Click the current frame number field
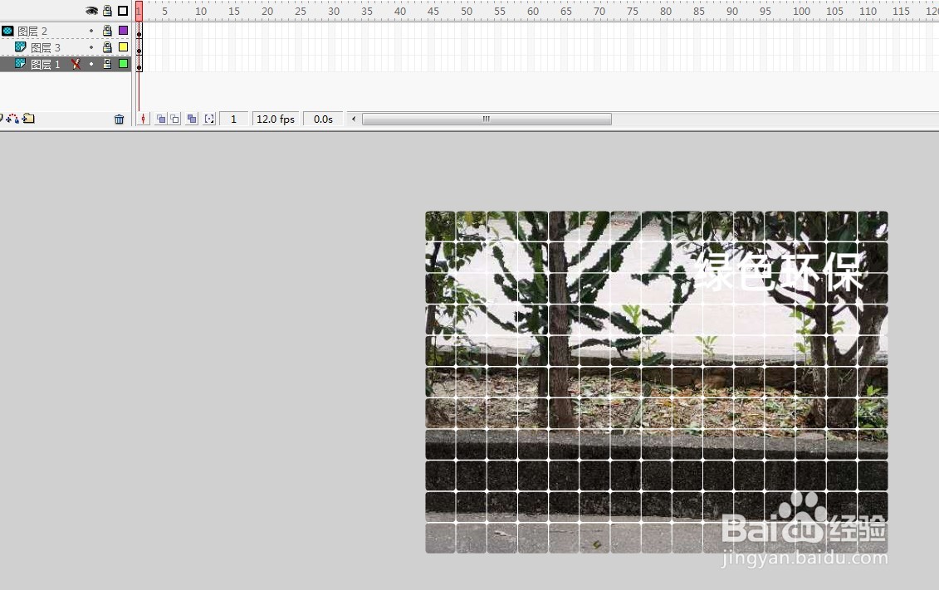The image size is (939, 590). (233, 119)
